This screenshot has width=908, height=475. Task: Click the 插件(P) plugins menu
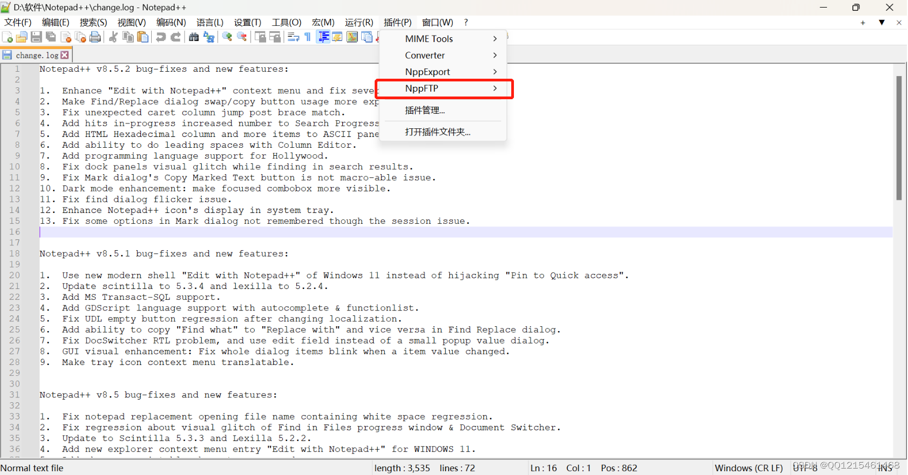click(398, 22)
